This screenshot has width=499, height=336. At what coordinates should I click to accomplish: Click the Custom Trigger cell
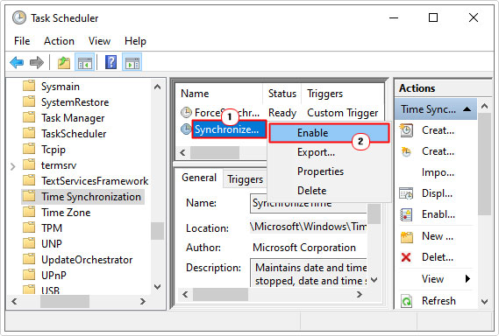click(x=342, y=113)
